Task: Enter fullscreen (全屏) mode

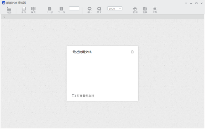Action: [x=155, y=10]
